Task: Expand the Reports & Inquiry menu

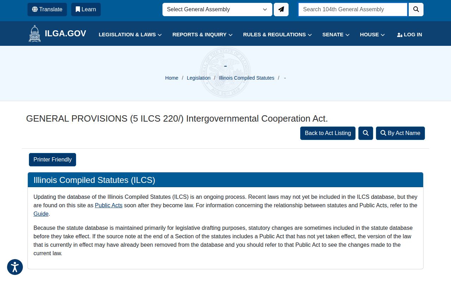Action: click(202, 35)
